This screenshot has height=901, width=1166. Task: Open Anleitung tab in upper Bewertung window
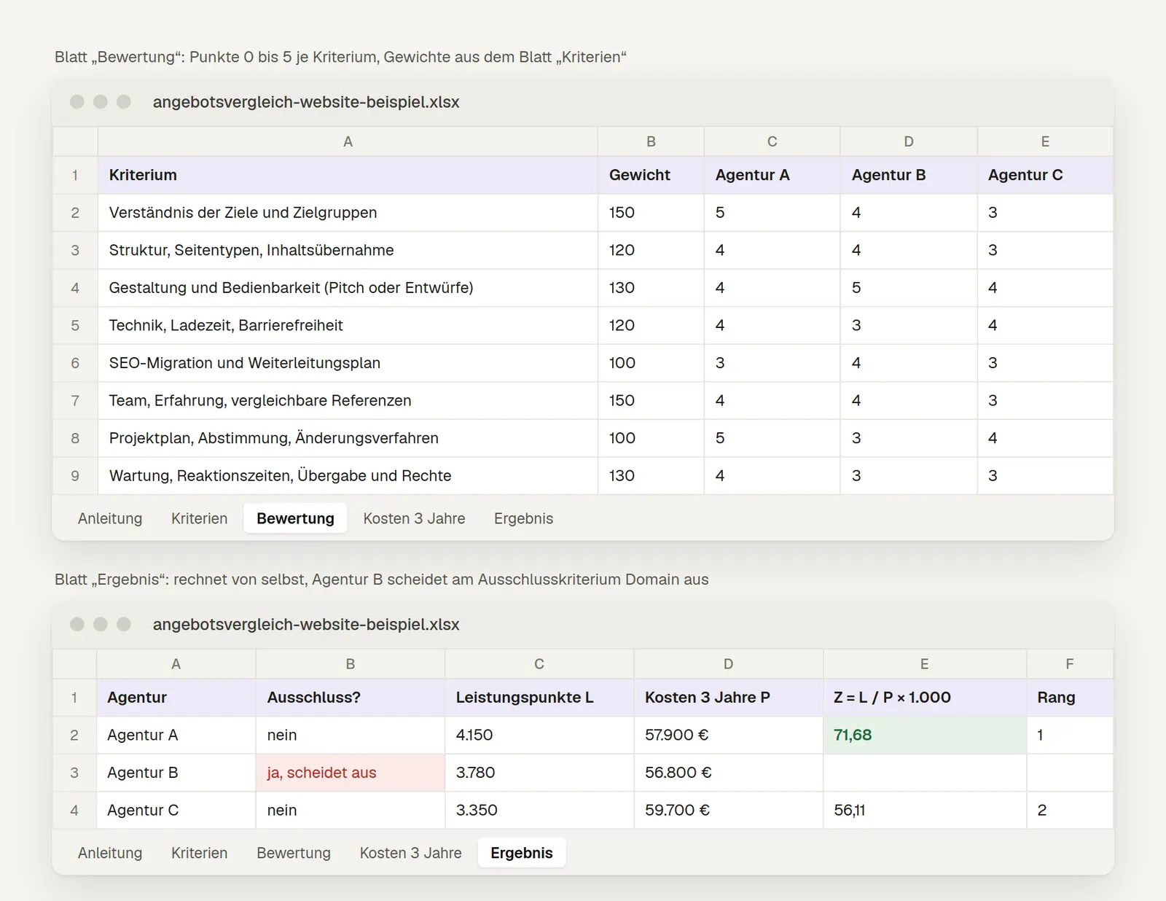point(110,518)
